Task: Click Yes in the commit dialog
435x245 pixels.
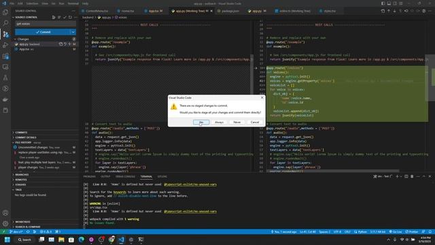Action: pos(201,122)
